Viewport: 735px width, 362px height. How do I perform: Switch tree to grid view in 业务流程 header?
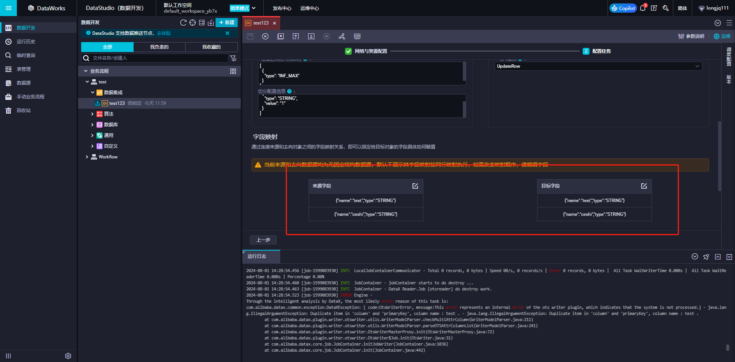coord(233,71)
